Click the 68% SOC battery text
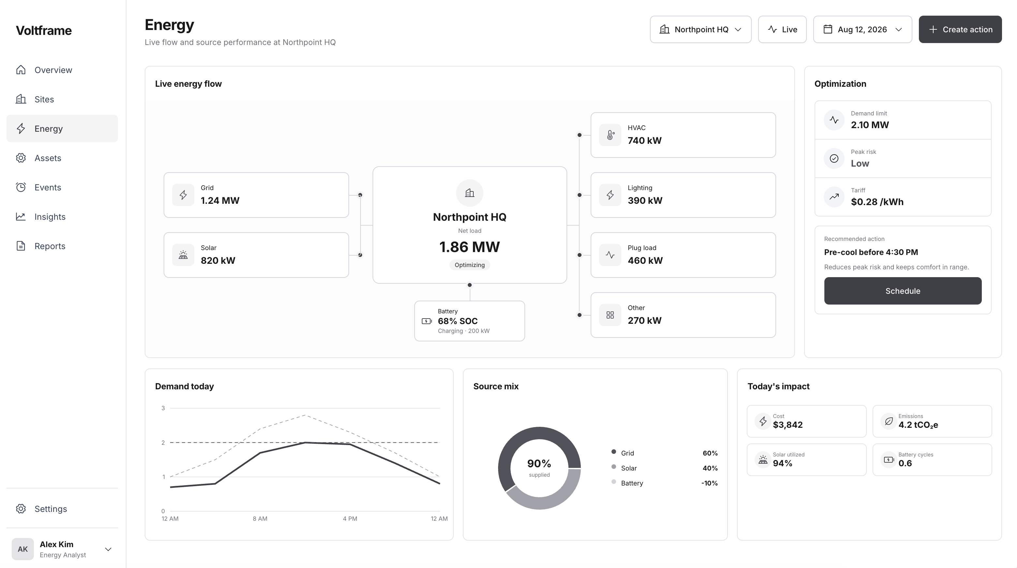1017x568 pixels. tap(458, 321)
